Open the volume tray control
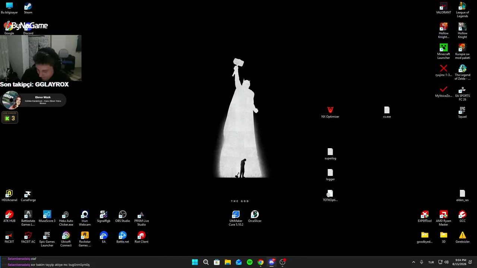 click(x=446, y=262)
